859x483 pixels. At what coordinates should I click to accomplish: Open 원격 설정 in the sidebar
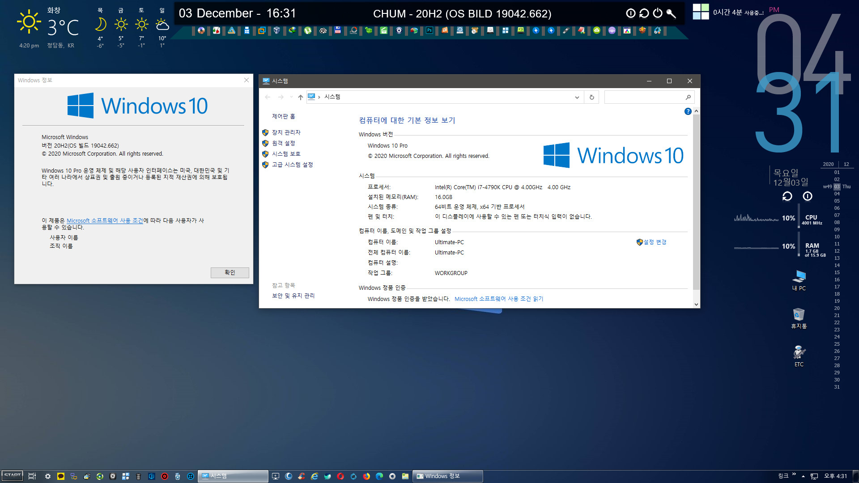point(284,143)
